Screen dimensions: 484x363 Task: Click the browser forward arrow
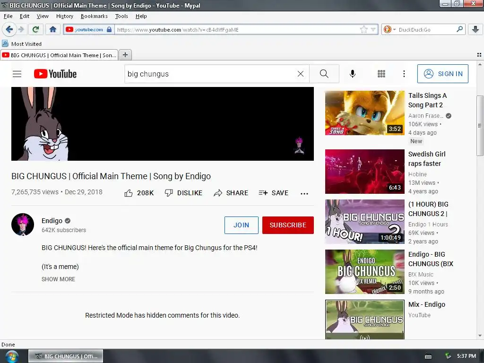[21, 29]
